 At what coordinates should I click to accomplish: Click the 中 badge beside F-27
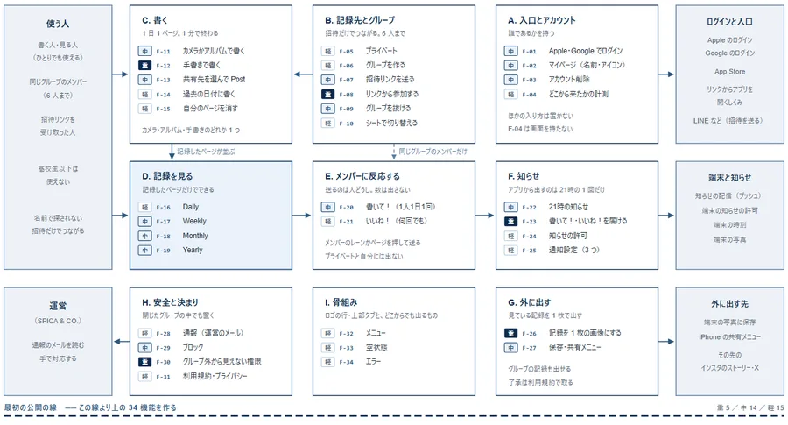coord(510,348)
